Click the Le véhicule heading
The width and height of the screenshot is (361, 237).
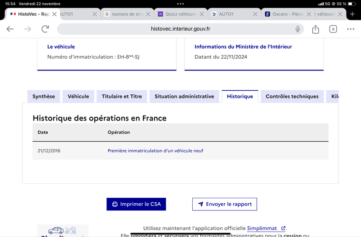61,46
